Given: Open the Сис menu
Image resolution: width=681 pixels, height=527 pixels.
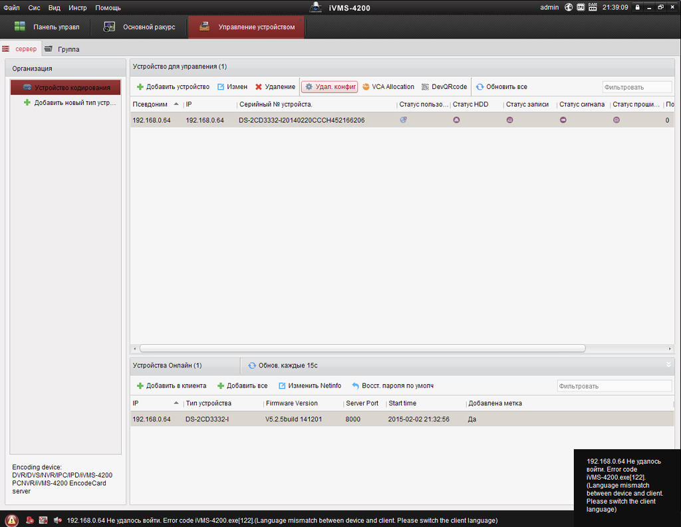Looking at the screenshot, I should coord(34,8).
